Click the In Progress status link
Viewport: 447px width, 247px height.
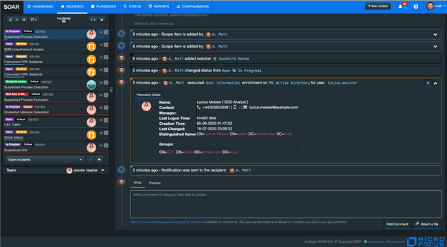(250, 71)
